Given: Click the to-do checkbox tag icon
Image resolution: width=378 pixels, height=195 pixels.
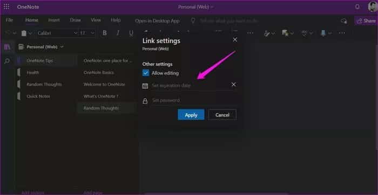Looking at the screenshot, I should tap(304, 33).
